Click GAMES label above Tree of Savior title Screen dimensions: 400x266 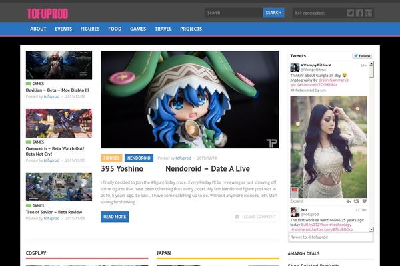point(38,205)
